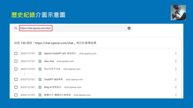
Task: Click ChatGPT favicon beside Bing AI 搜尋革命
Action: tap(40, 87)
